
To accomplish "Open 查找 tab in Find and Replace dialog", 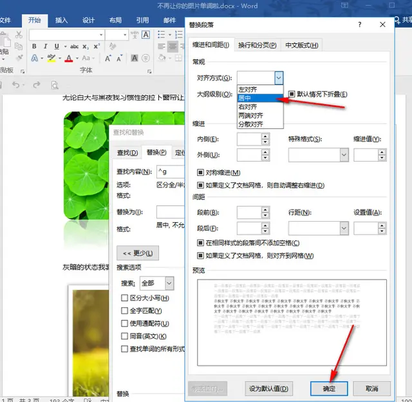I will click(127, 153).
